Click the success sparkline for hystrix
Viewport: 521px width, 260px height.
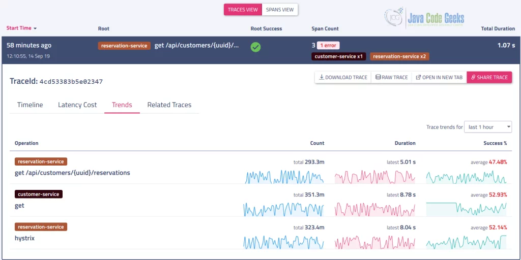point(467,242)
